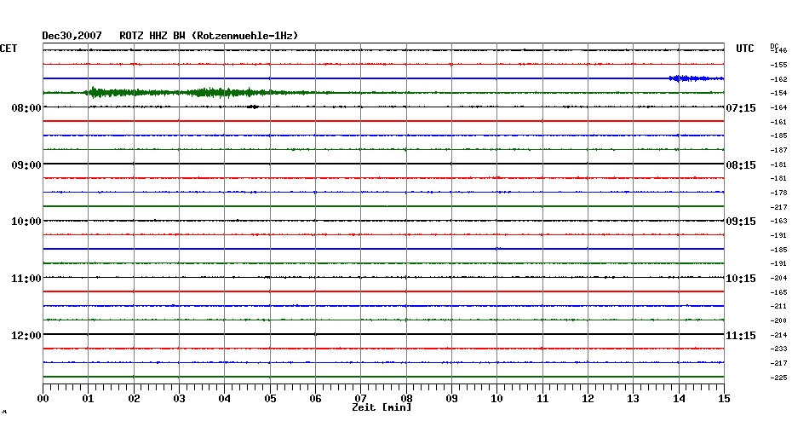This screenshot has height=421, width=792.
Task: Select minute "13" on the time axis
Action: pyautogui.click(x=634, y=399)
